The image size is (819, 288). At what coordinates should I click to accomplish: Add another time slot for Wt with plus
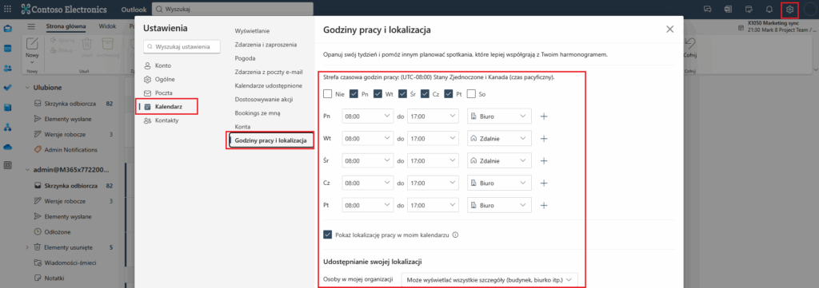544,139
